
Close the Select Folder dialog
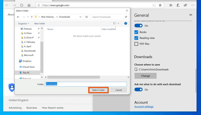pyautogui.click(x=127, y=10)
